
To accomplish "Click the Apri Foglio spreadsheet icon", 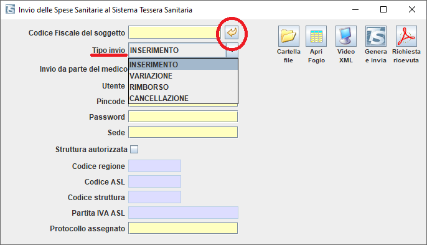I will 316,36.
